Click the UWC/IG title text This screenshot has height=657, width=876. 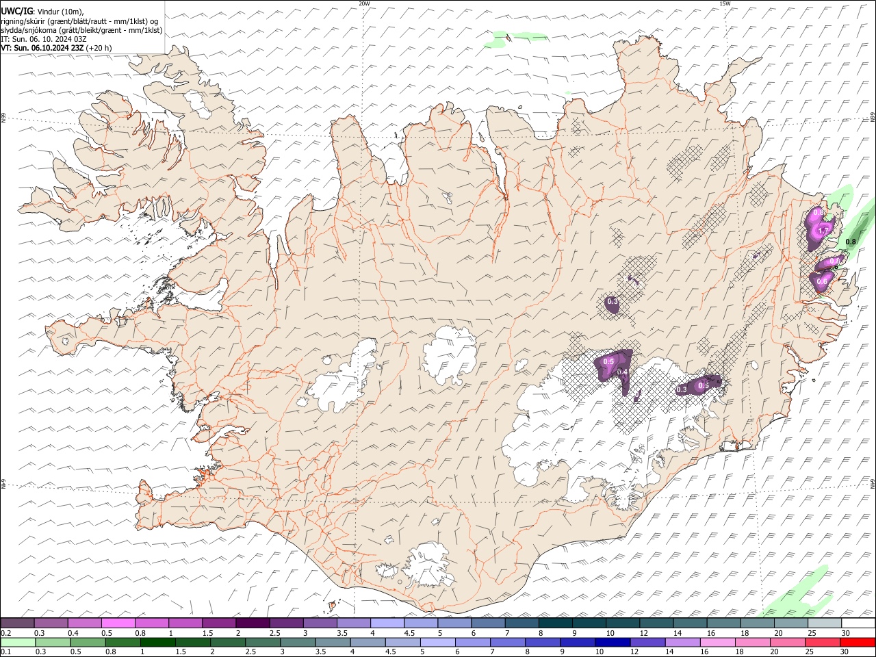click(16, 10)
